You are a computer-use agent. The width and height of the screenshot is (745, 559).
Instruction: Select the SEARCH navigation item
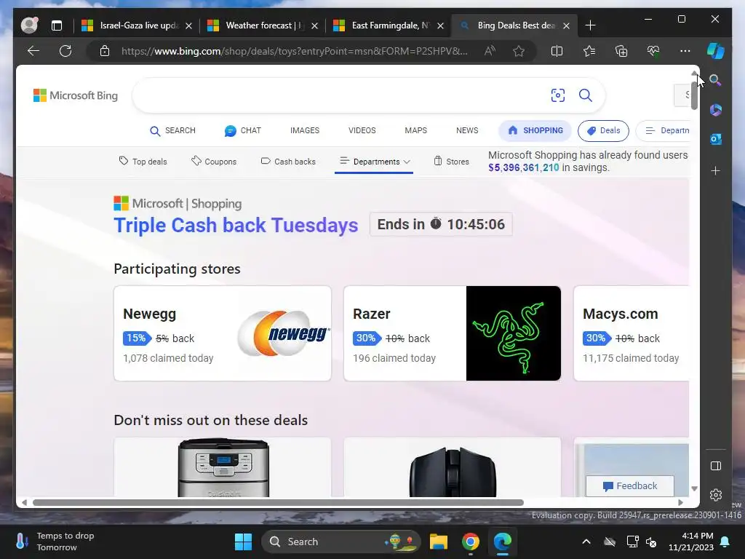pos(172,131)
